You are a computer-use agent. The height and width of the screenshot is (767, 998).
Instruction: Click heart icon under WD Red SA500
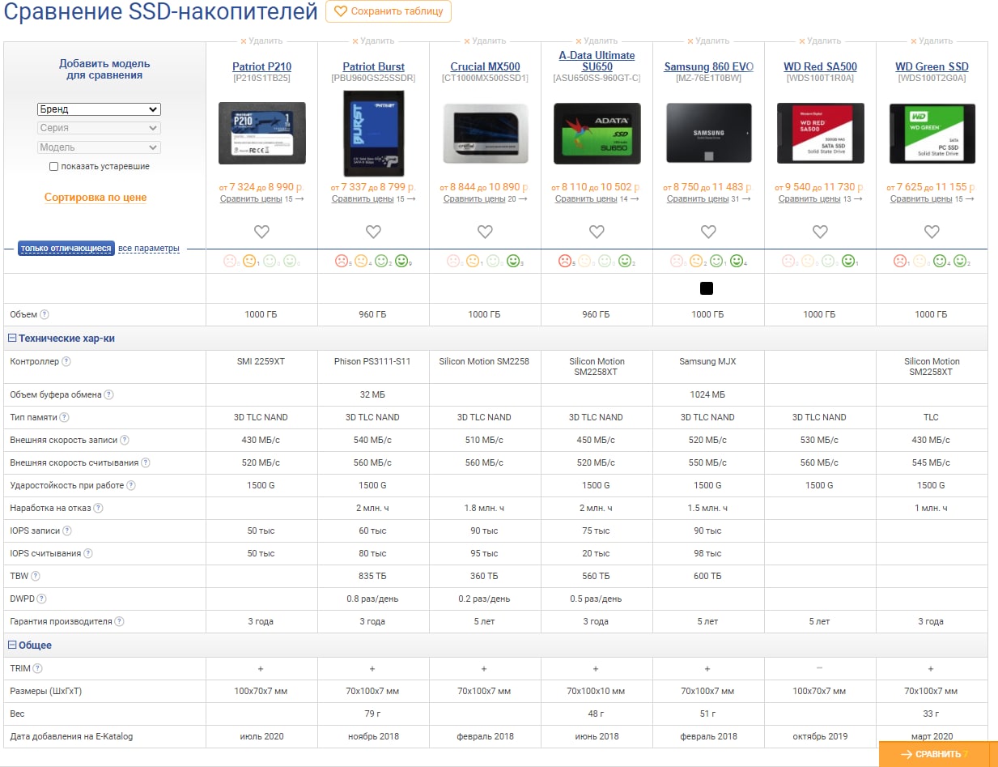point(820,232)
